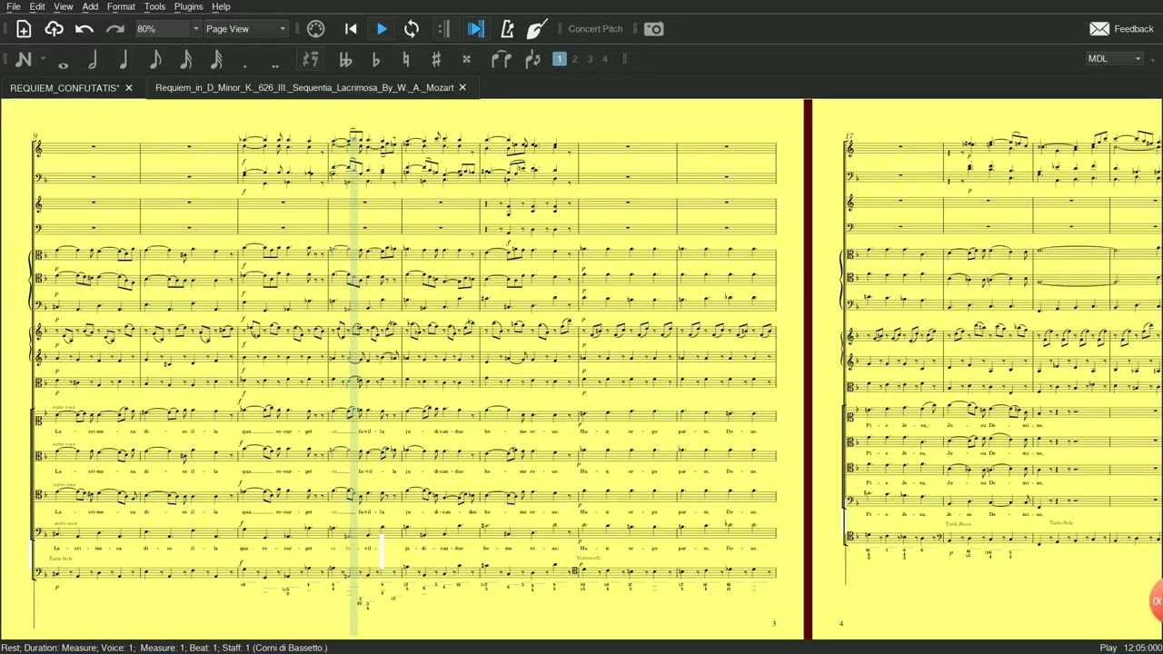This screenshot has height=654, width=1163.
Task: Click the status bar rest duration text
Action: 164,648
